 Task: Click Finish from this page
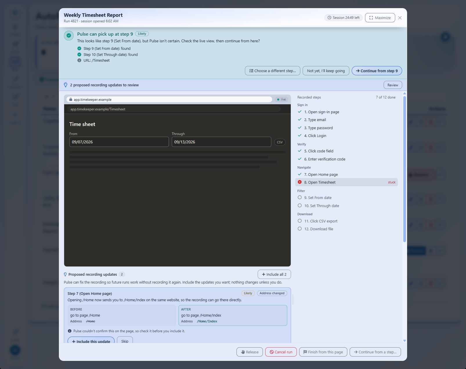click(323, 352)
